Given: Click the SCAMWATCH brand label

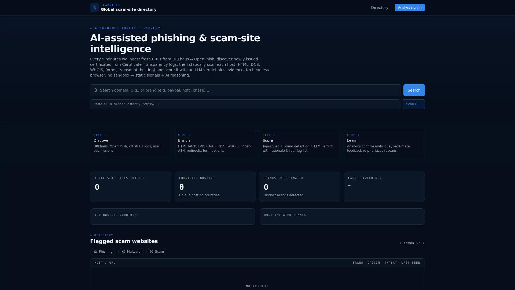Looking at the screenshot, I should 111,5.
